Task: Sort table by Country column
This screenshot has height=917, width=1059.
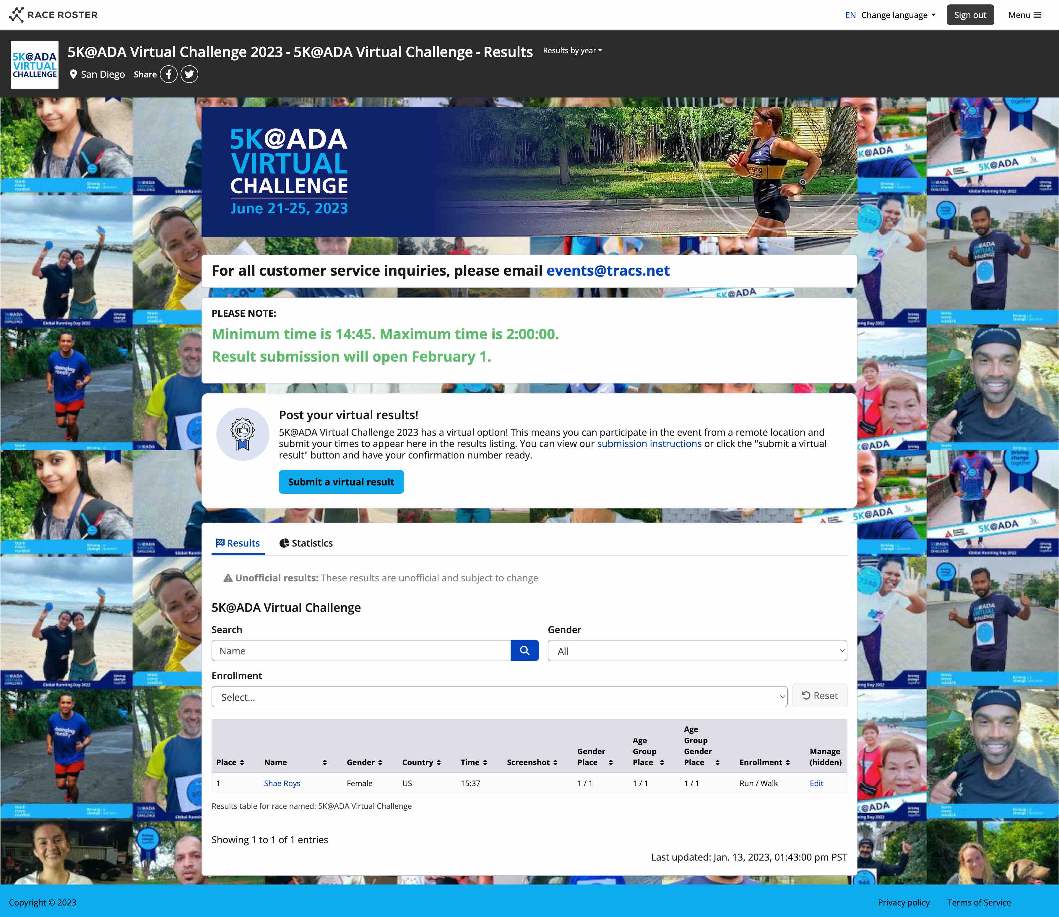Action: tap(421, 762)
